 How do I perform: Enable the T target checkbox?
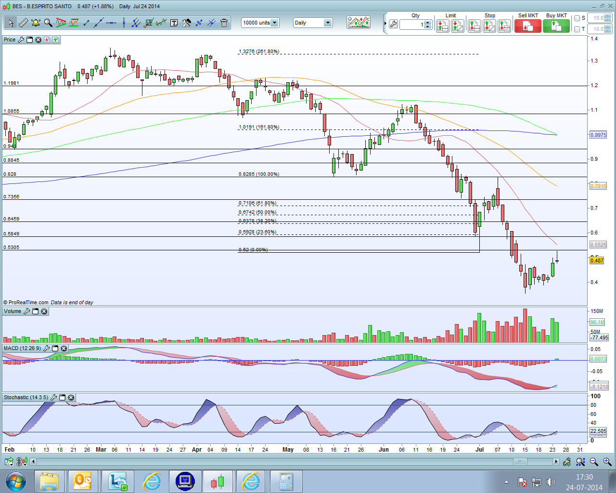click(x=577, y=29)
